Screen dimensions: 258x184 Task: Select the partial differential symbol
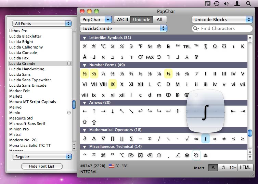click(85, 139)
